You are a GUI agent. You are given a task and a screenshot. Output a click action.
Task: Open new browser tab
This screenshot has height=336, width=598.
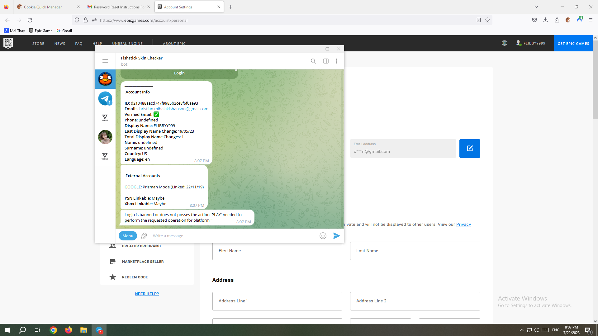[x=230, y=7]
